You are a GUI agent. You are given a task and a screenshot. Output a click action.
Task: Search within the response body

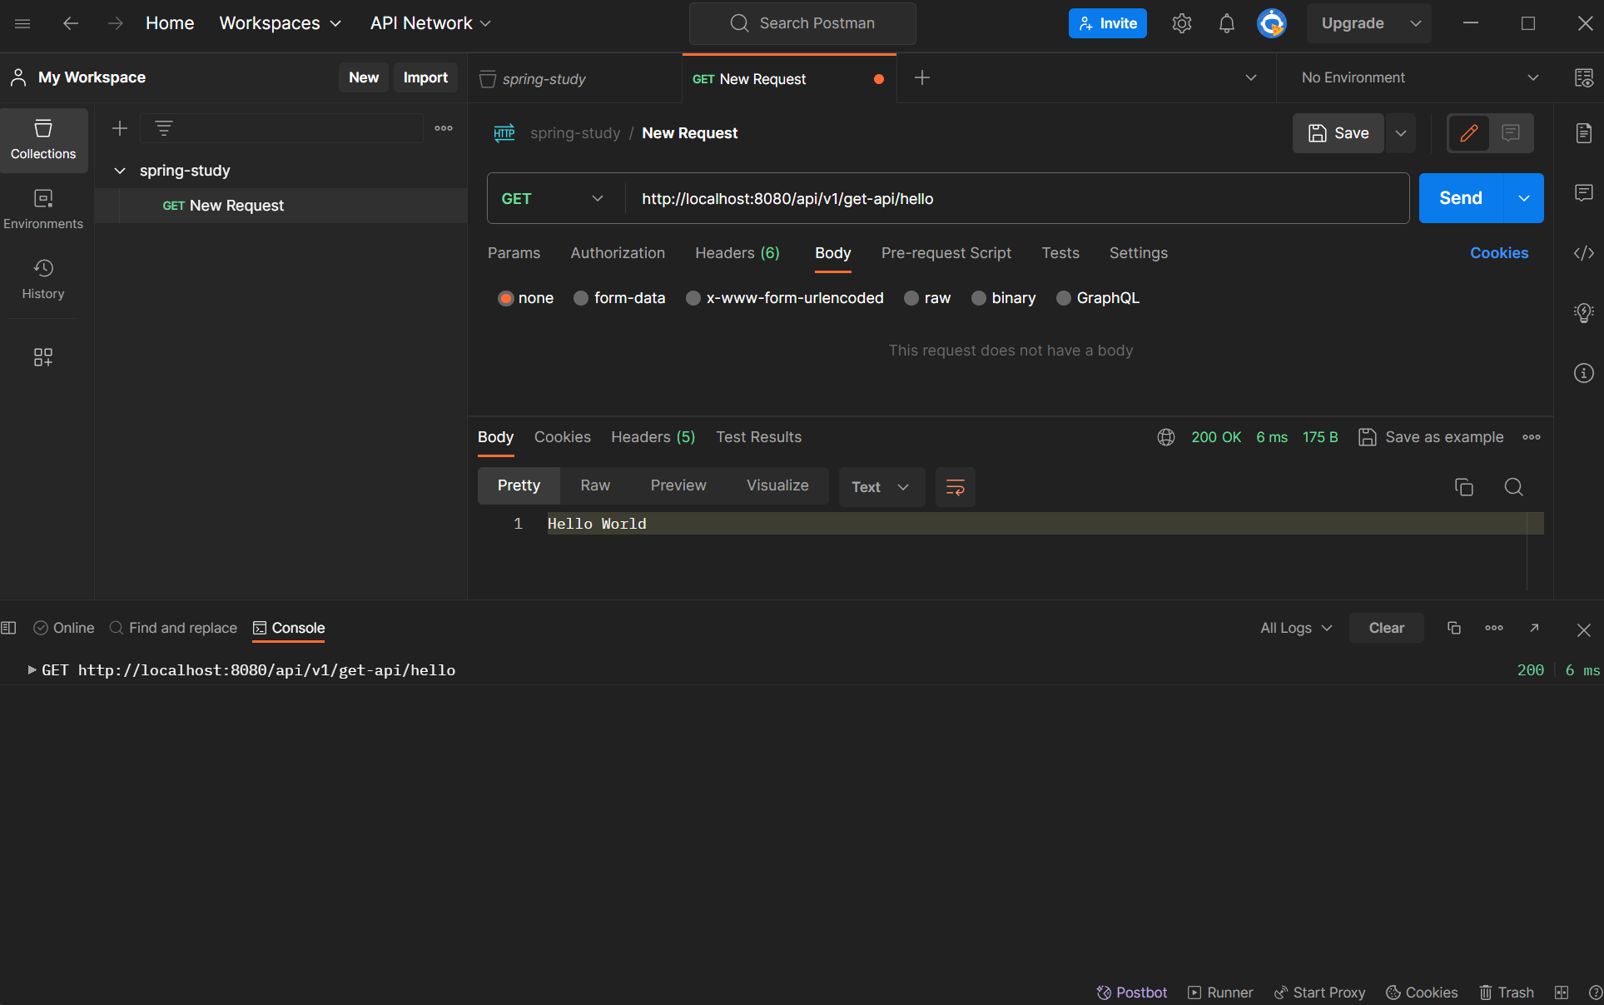click(x=1513, y=487)
